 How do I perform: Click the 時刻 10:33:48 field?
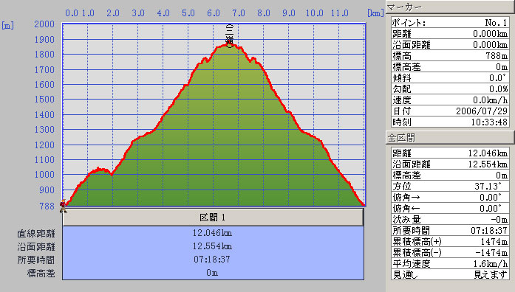(450, 122)
